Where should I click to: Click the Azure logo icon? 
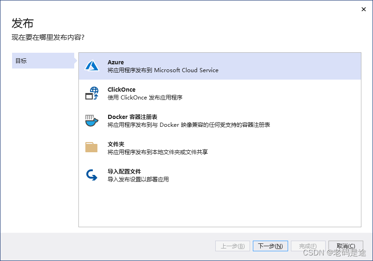pyautogui.click(x=92, y=66)
